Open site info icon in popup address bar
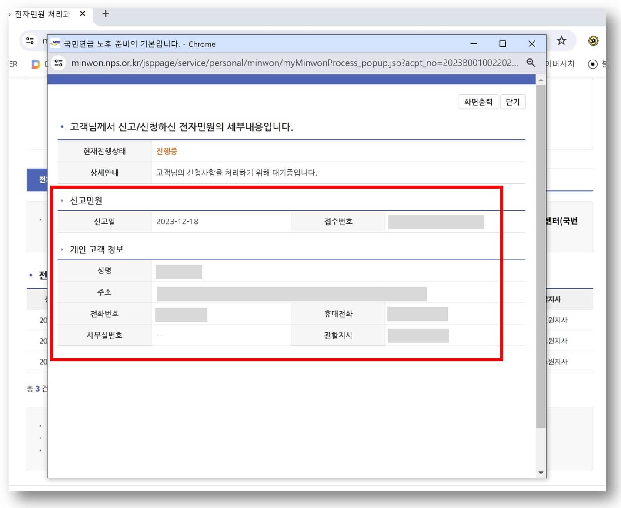Viewport: 621px width, 508px height. coord(59,63)
